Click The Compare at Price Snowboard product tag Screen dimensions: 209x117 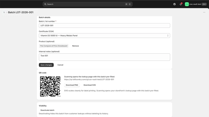pyautogui.click(x=54, y=46)
